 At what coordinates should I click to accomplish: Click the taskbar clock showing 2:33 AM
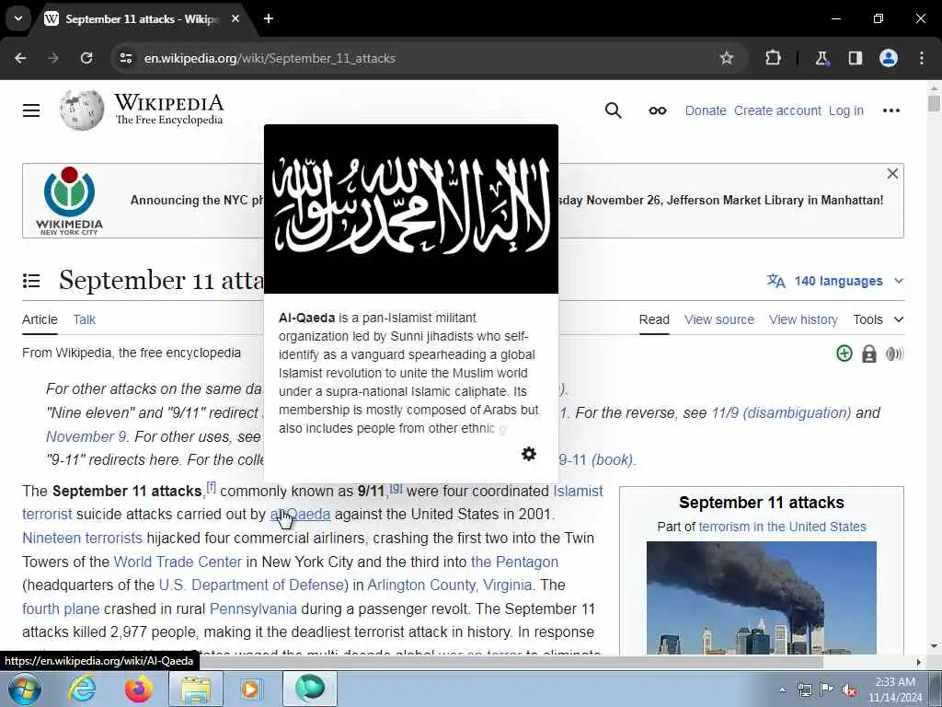[895, 690]
